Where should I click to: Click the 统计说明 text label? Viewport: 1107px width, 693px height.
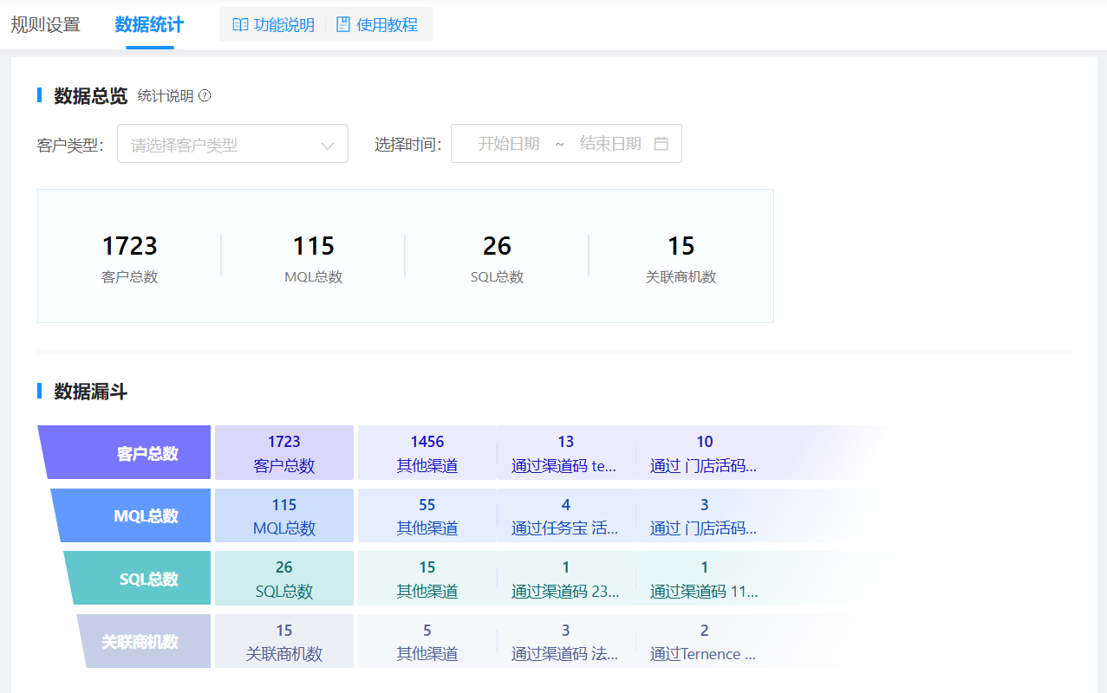click(166, 96)
